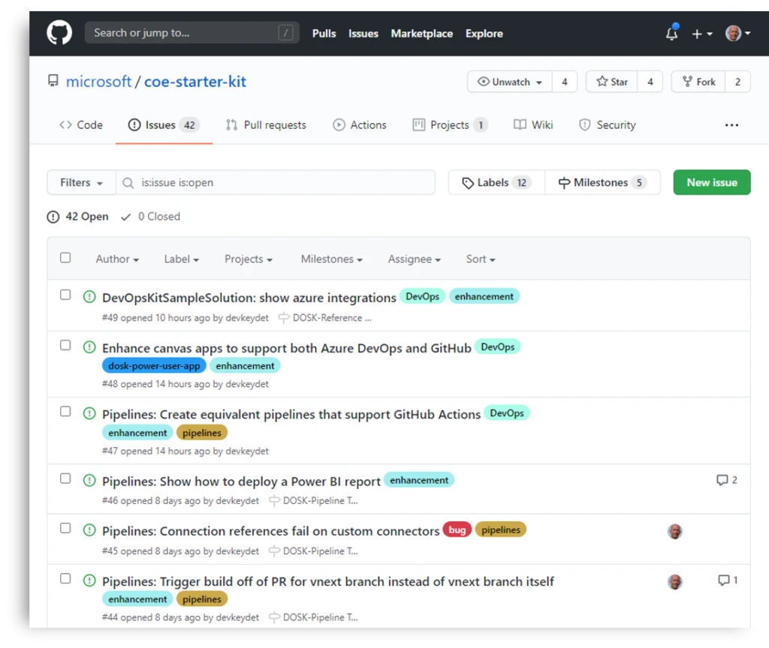The image size is (769, 648).
Task: Click the assignee avatar on issue #45
Action: tap(674, 531)
